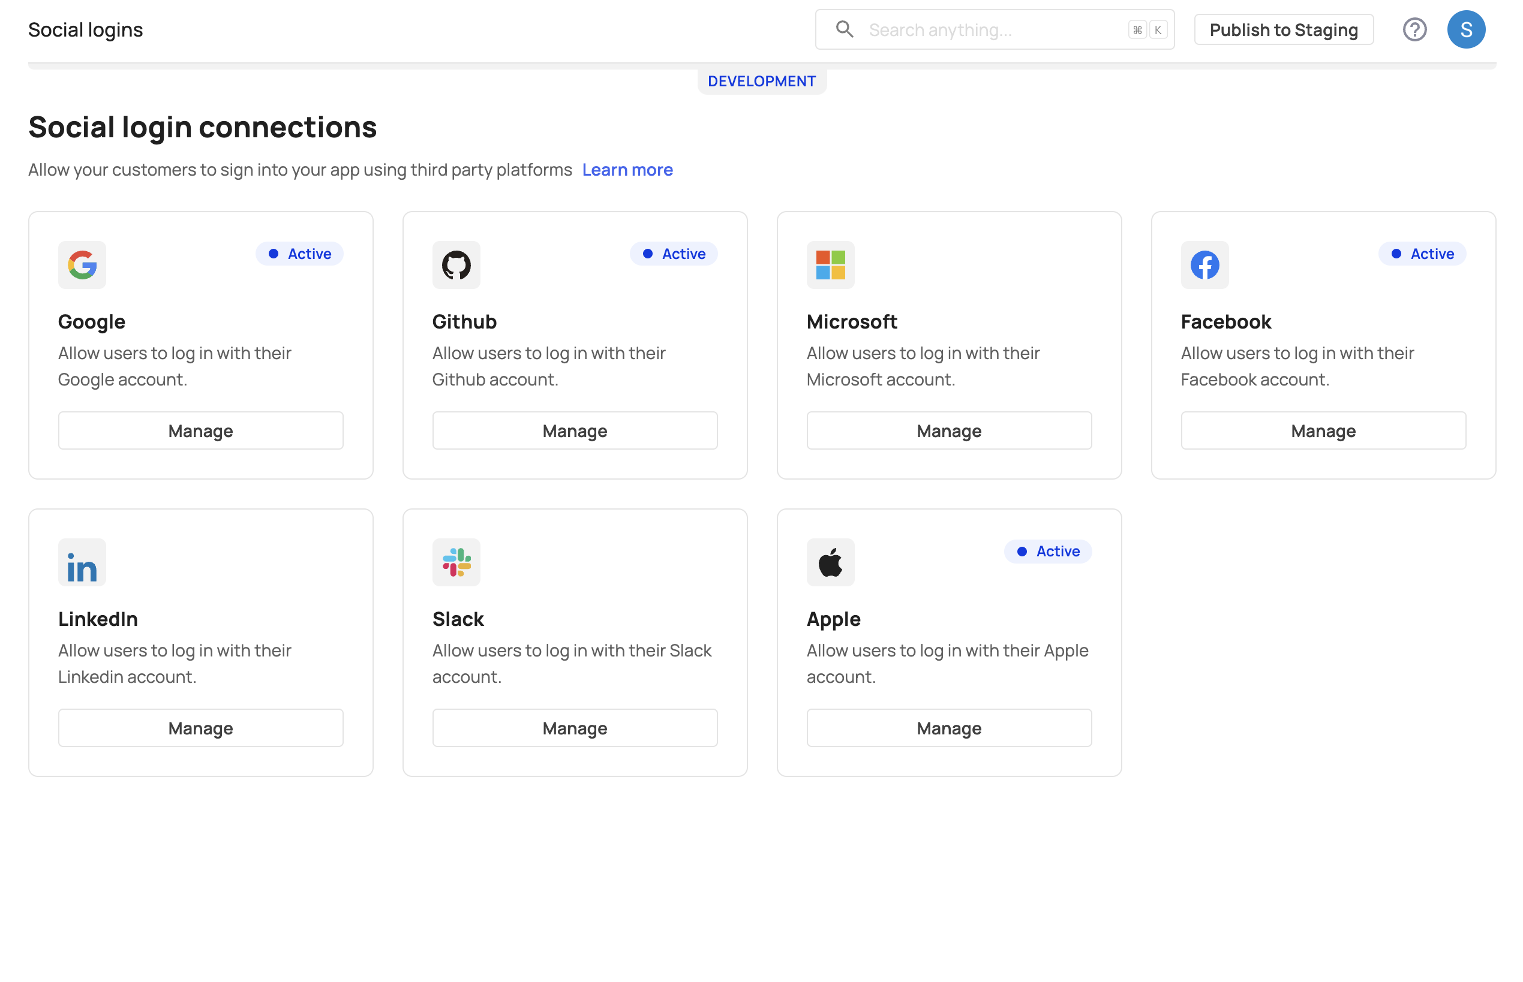Click the Facebook logo icon
1523x982 pixels.
point(1203,264)
